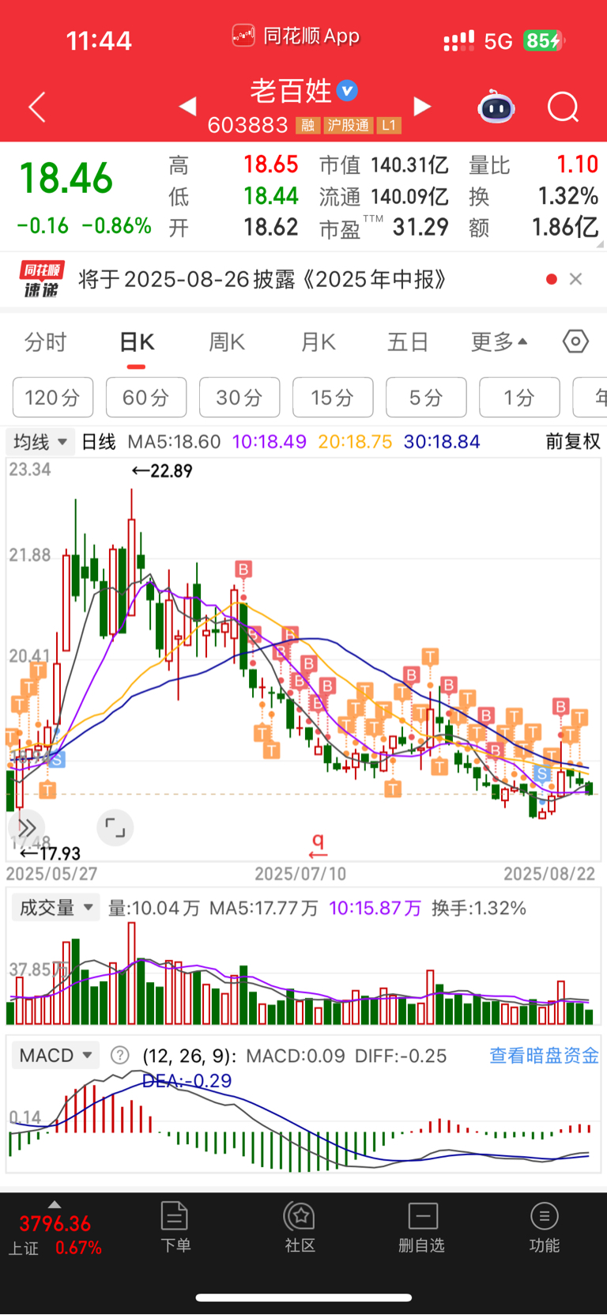Select the 15分 interval button
607x1315 pixels.
pyautogui.click(x=333, y=397)
